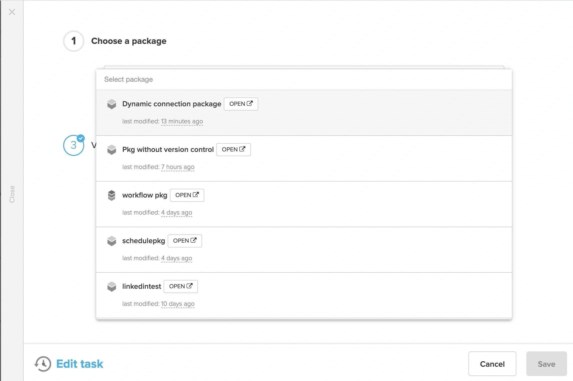Click the Edit task clock icon
This screenshot has height=381, width=573.
pos(43,364)
